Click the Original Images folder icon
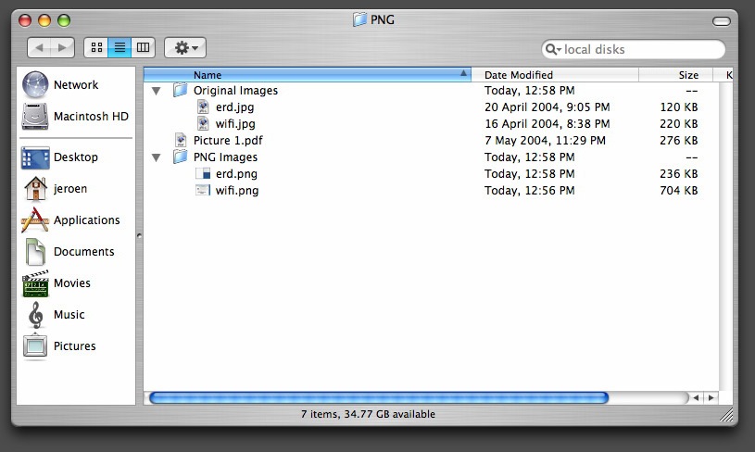 coord(180,90)
